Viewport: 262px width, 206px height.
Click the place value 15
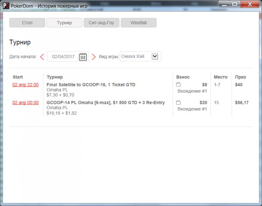pyautogui.click(x=216, y=102)
